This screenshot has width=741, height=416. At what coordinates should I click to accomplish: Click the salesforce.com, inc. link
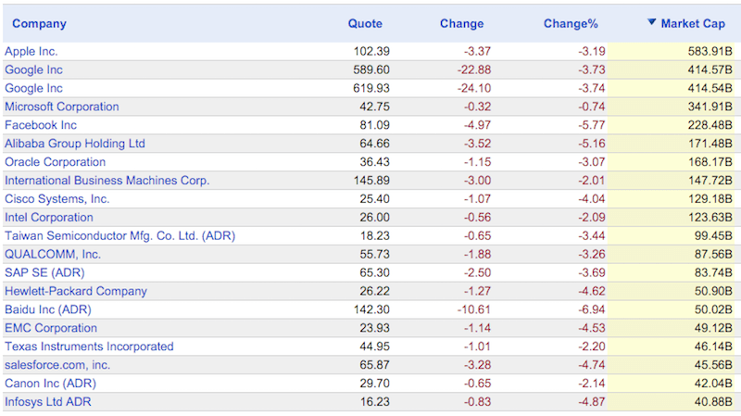[57, 365]
